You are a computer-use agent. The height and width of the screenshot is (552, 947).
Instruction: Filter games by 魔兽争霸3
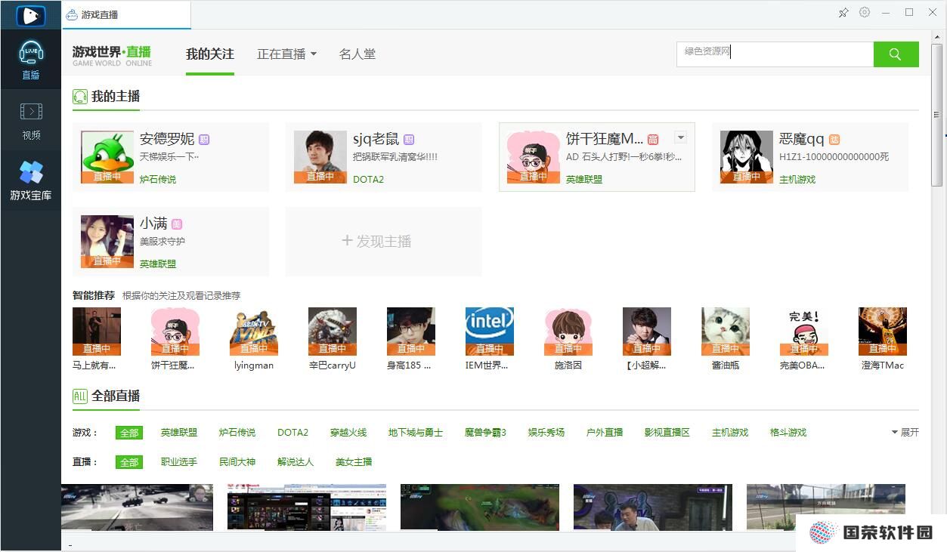pos(485,433)
